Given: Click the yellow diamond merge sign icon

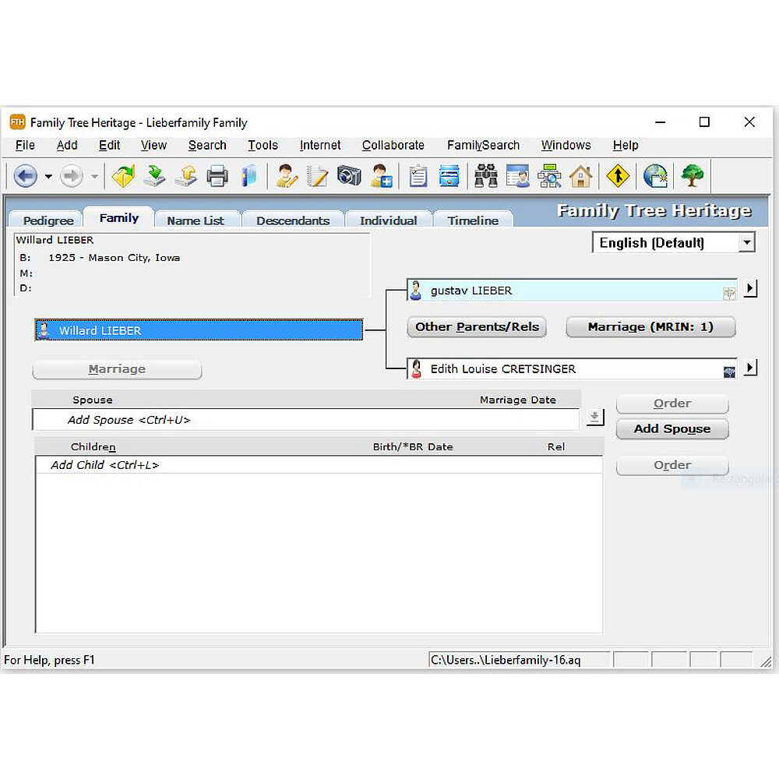Looking at the screenshot, I should click(618, 176).
